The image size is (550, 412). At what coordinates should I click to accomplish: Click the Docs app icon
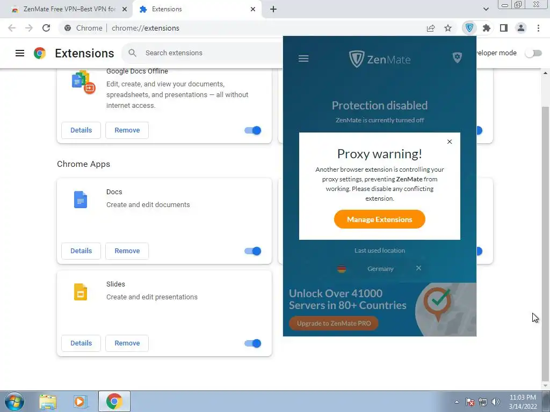coord(81,200)
